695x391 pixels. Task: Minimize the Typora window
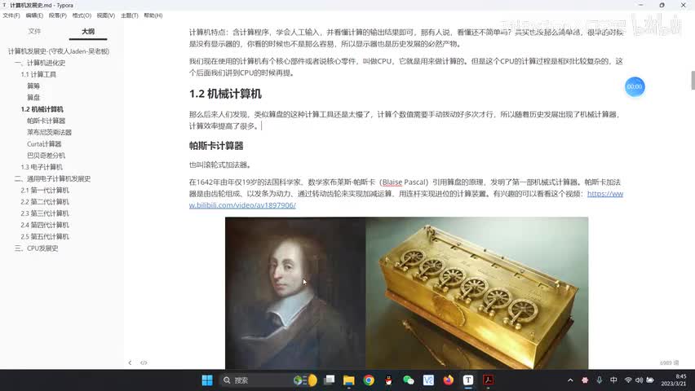[x=641, y=5]
